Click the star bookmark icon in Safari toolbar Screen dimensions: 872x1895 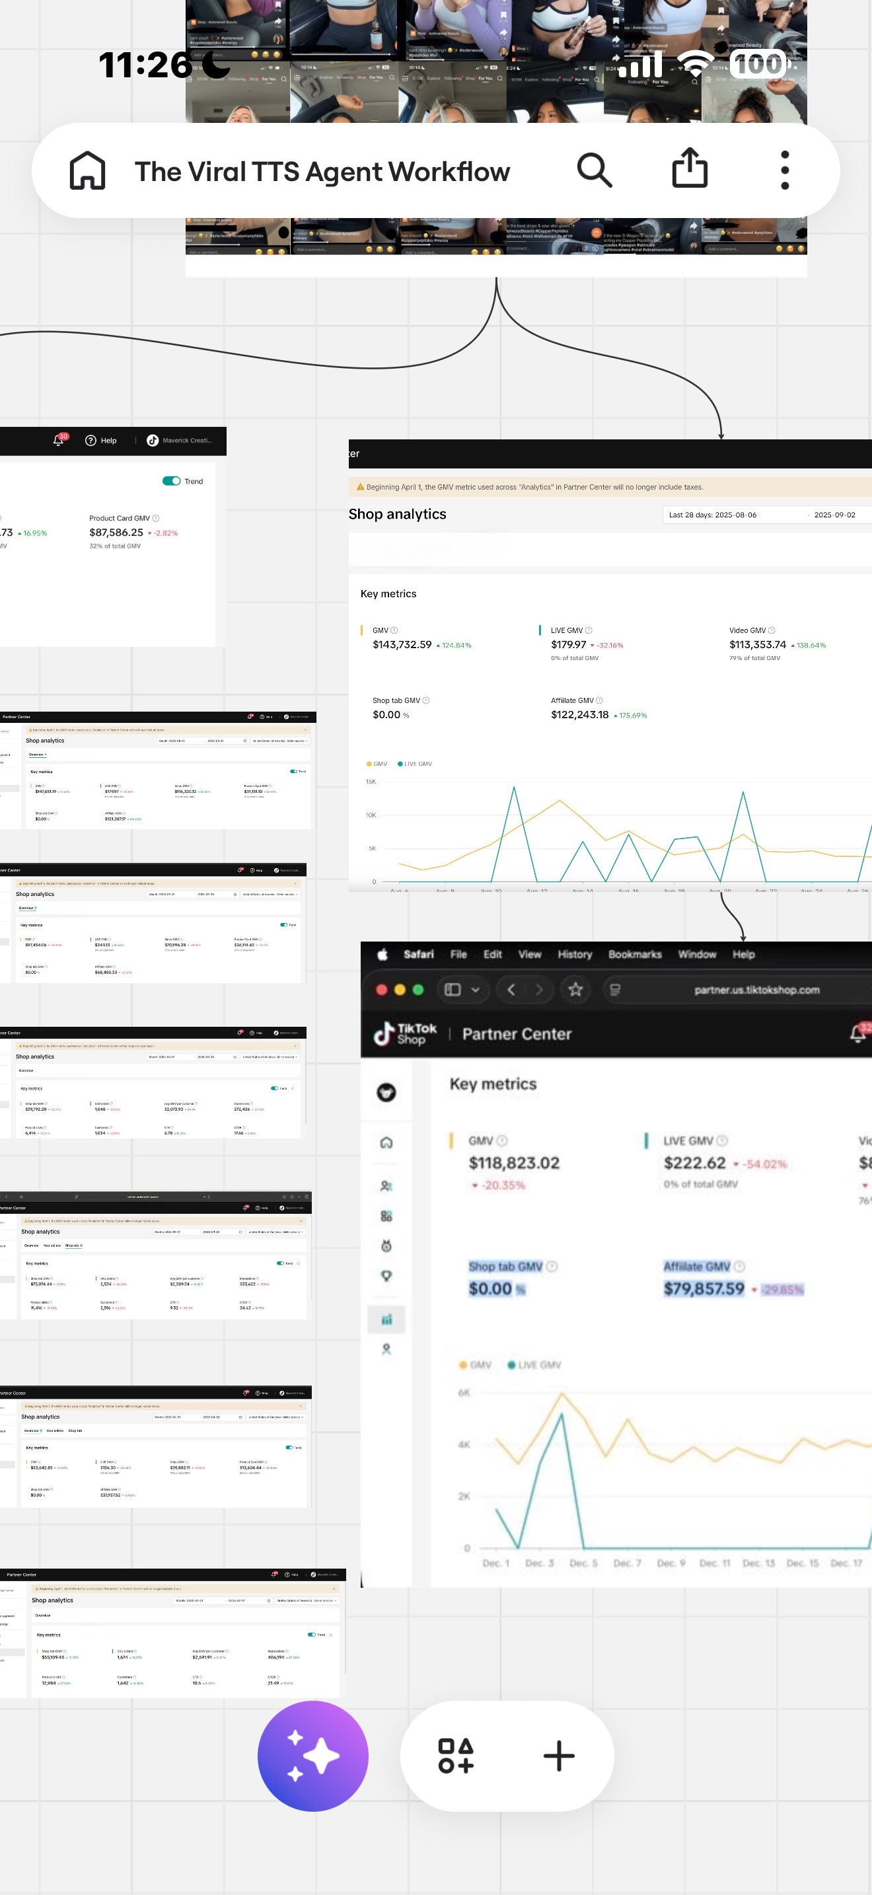(575, 989)
